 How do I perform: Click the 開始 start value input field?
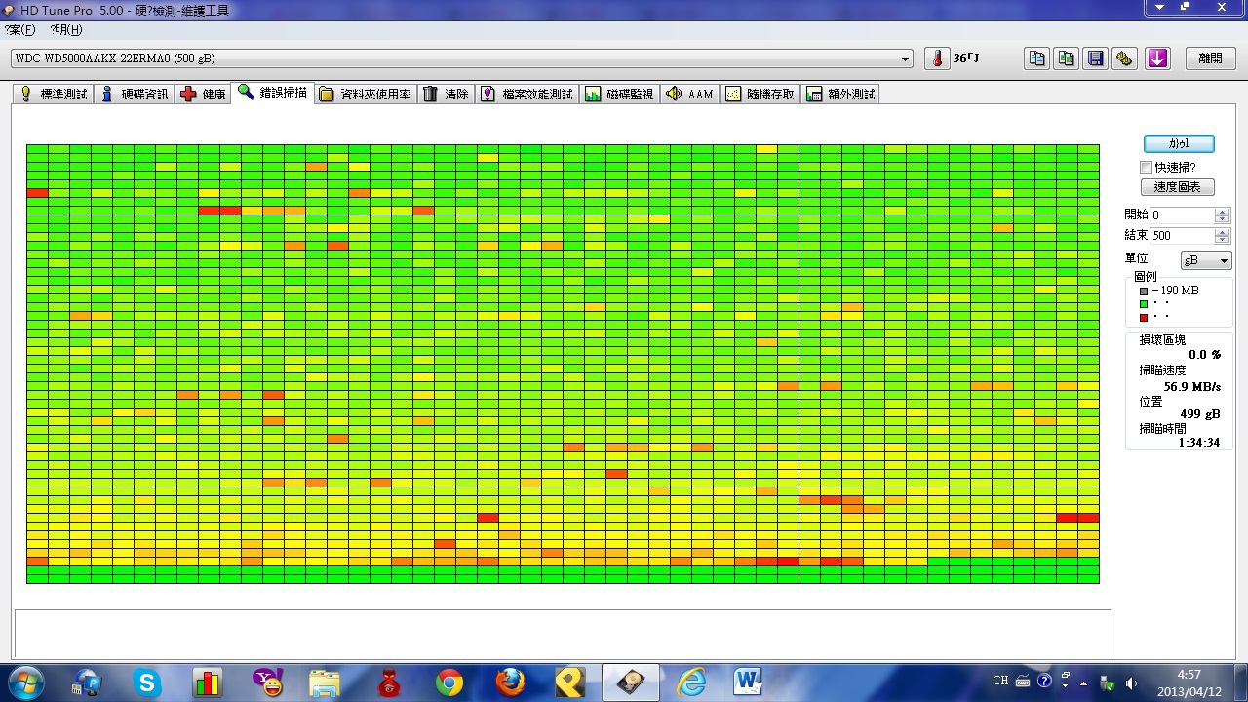tap(1182, 214)
